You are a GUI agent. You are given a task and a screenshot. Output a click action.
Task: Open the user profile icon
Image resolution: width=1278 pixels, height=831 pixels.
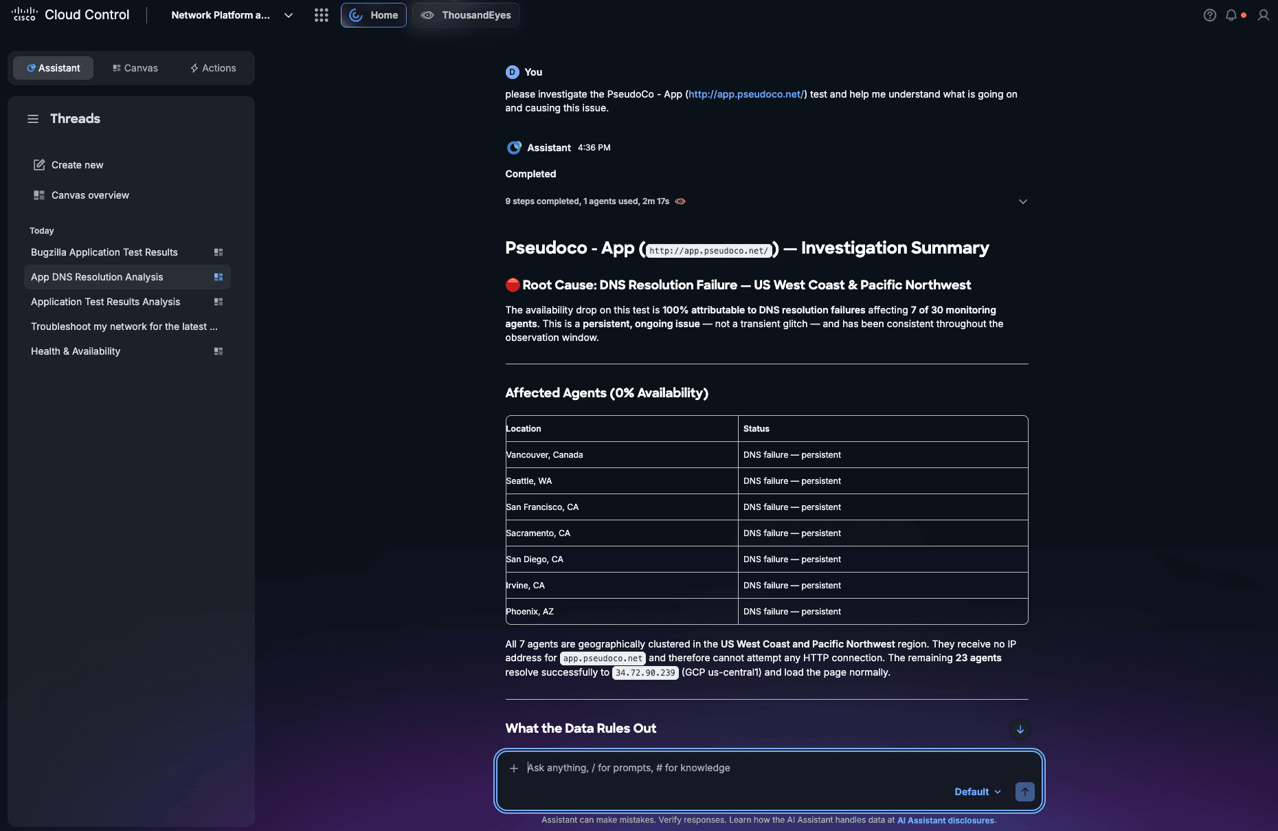pos(1263,15)
